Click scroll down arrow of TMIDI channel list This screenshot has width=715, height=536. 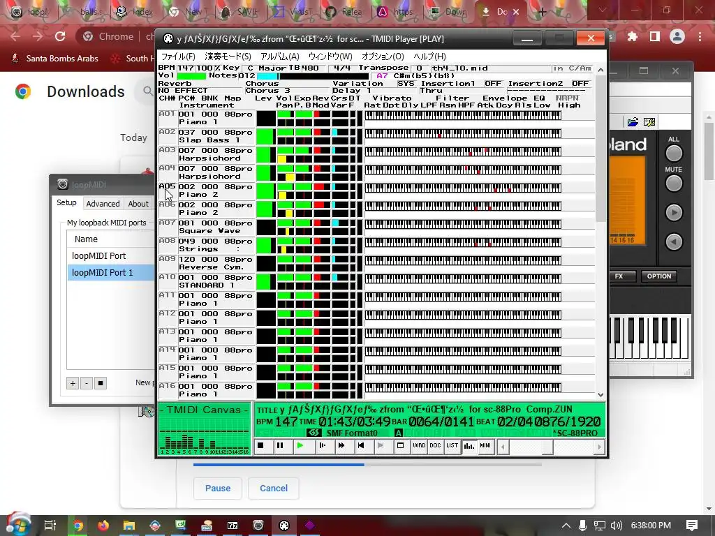(x=601, y=395)
